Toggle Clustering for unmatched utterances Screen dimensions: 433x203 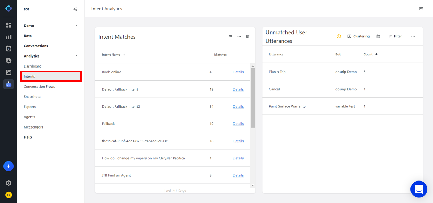(359, 36)
